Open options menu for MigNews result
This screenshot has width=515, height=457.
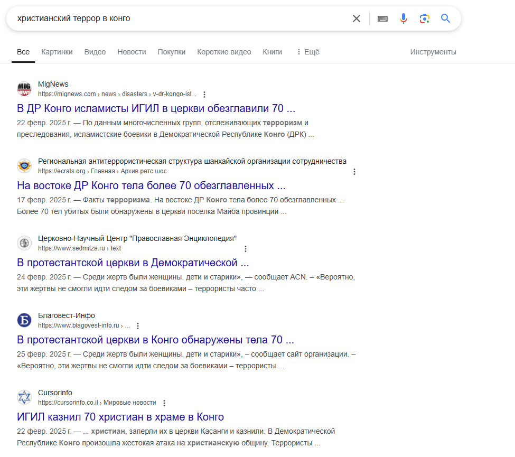(204, 95)
